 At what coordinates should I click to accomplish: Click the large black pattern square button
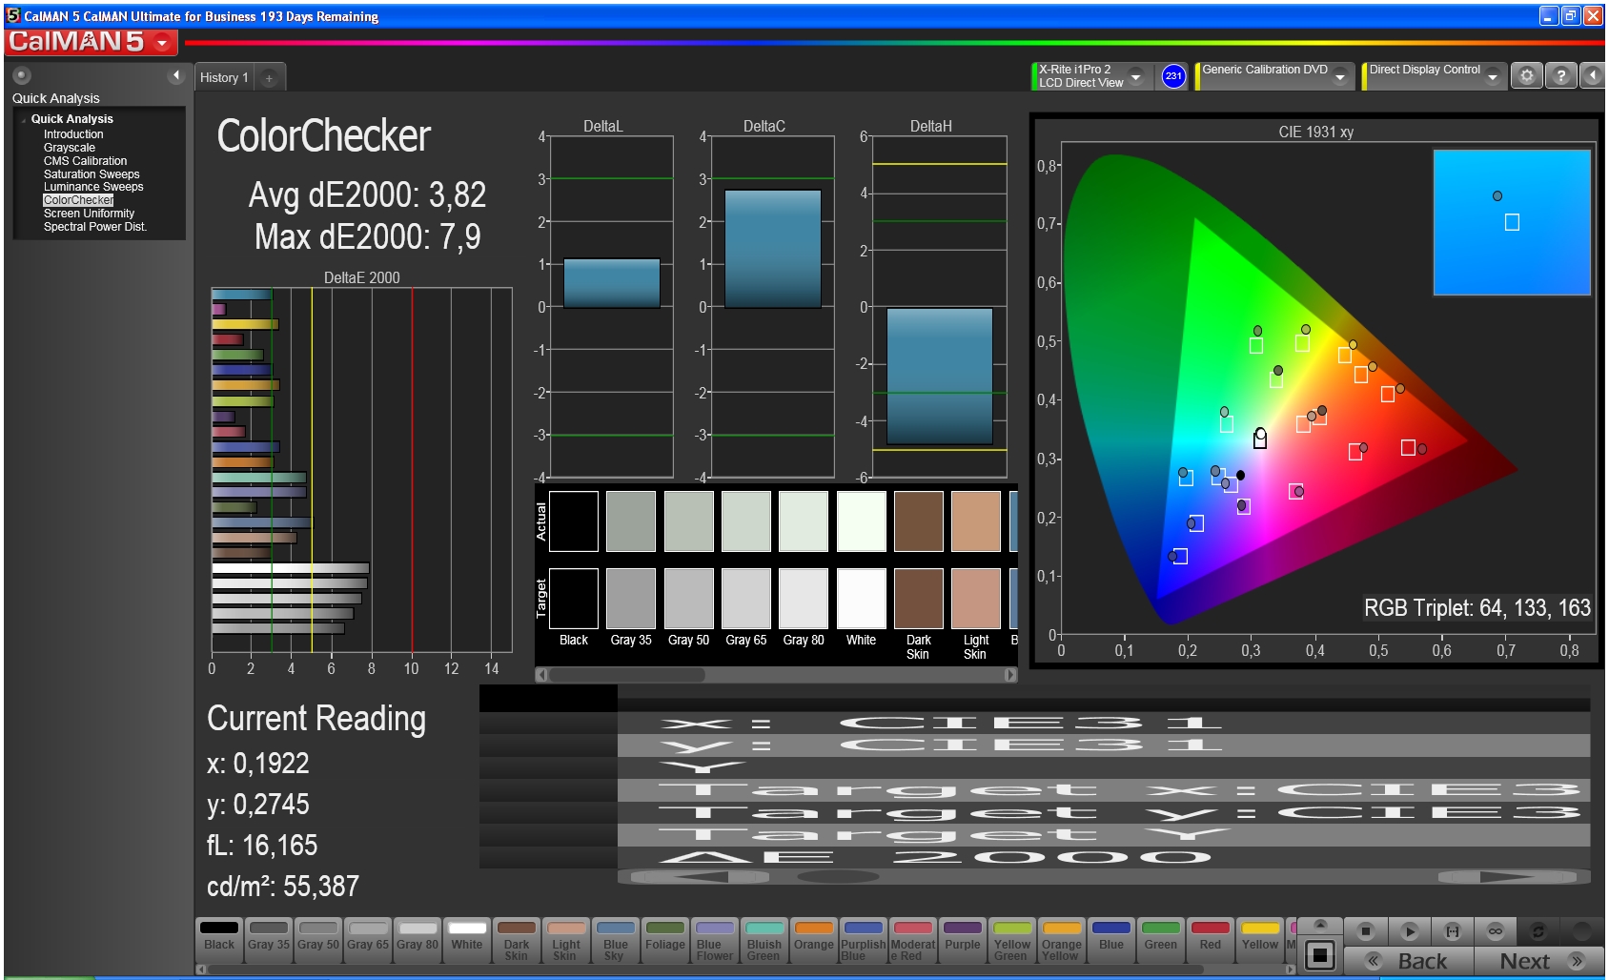click(1320, 954)
